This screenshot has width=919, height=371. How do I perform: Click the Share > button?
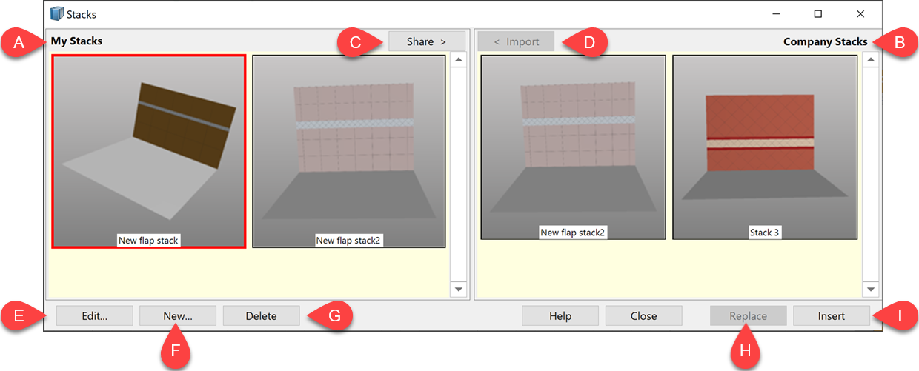(x=427, y=41)
